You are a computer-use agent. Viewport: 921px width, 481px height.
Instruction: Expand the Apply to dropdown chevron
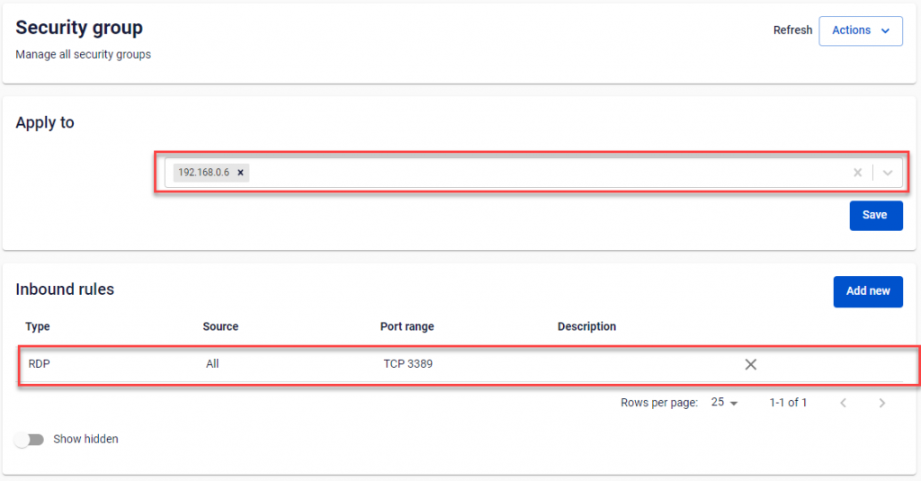888,173
